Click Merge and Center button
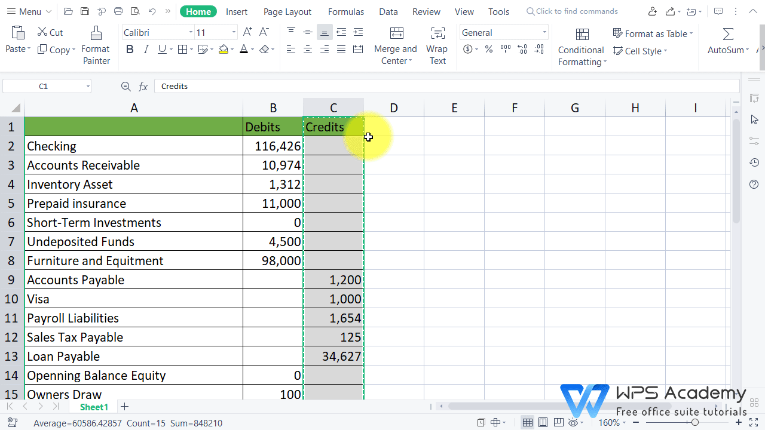 click(396, 45)
